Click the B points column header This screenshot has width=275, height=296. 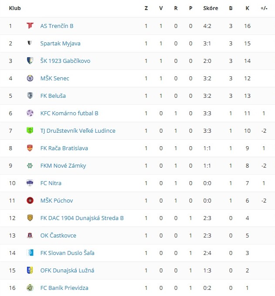click(231, 8)
